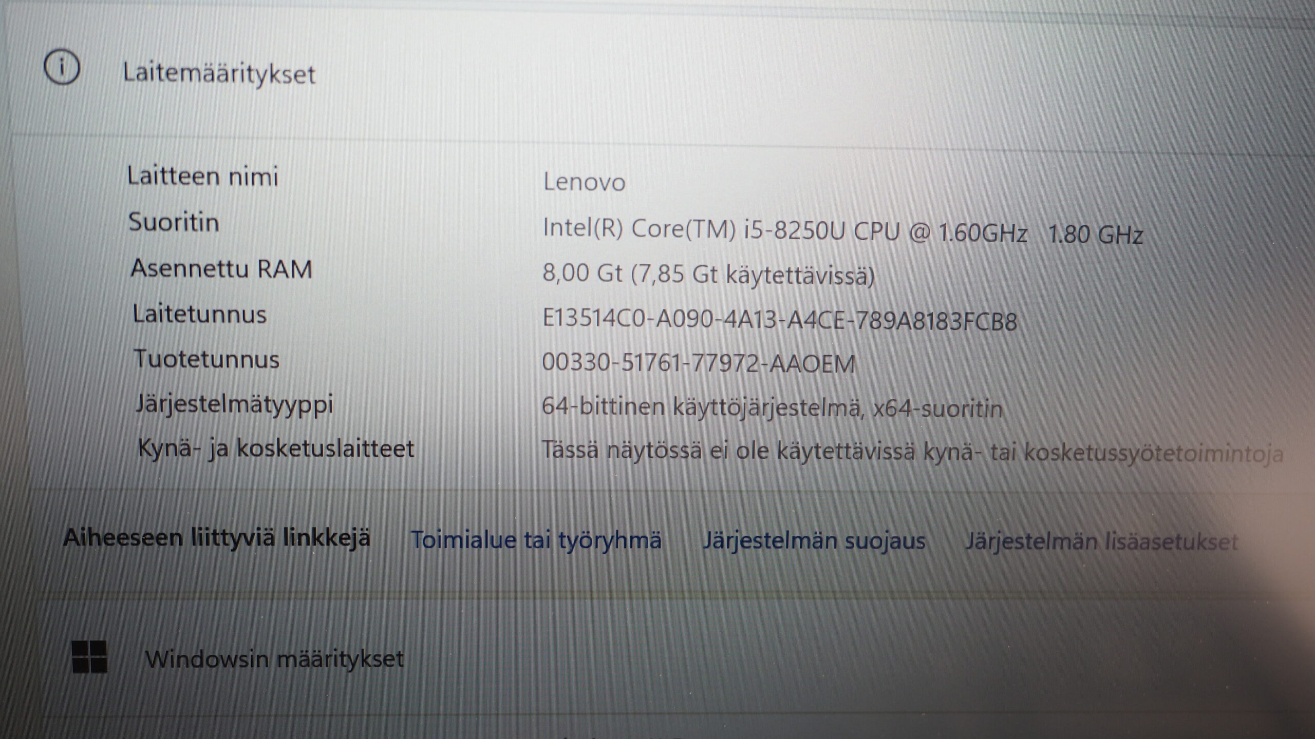Click the device ID starting with E13514C0
The width and height of the screenshot is (1315, 739).
pos(779,321)
